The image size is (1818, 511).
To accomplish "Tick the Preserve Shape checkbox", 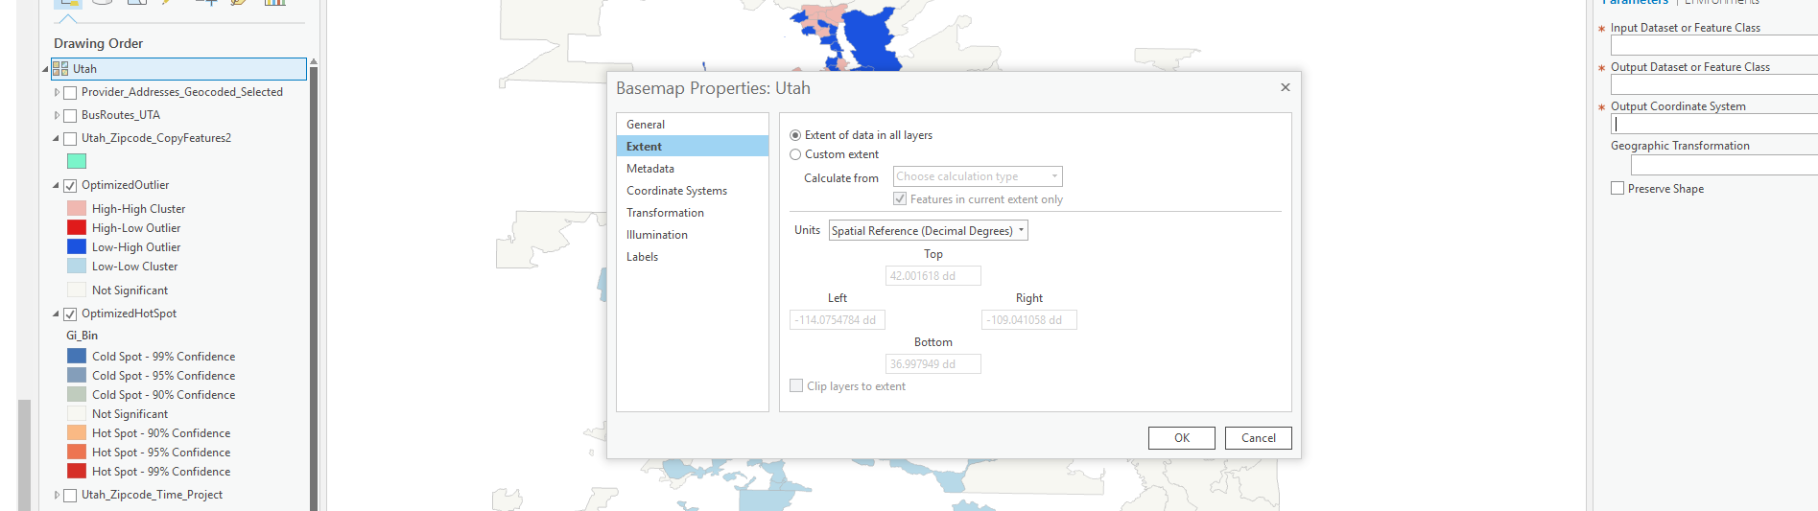I will [x=1617, y=189].
